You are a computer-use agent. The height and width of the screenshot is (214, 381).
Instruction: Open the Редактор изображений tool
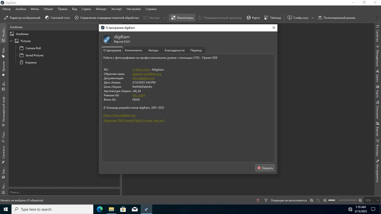22,18
